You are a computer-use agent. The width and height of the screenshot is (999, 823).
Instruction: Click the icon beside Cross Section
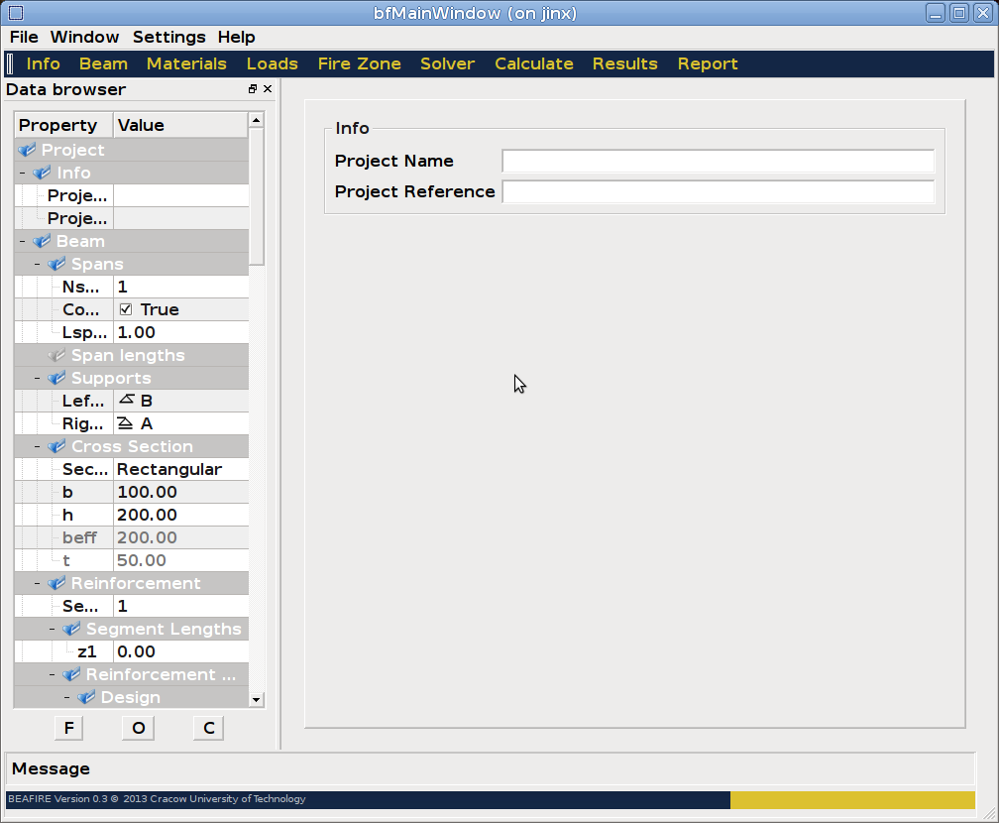[56, 446]
